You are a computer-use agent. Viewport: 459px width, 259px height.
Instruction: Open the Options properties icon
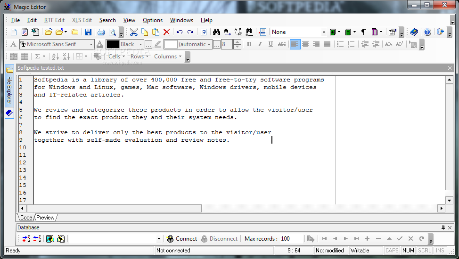pos(392,32)
